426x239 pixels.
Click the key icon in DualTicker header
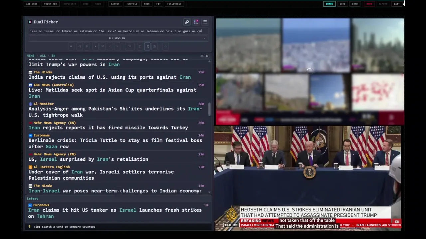tap(187, 22)
